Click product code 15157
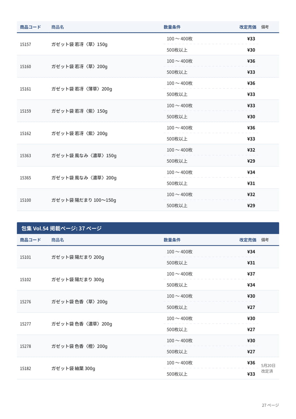This screenshot has height=419, width=296. pos(26,44)
